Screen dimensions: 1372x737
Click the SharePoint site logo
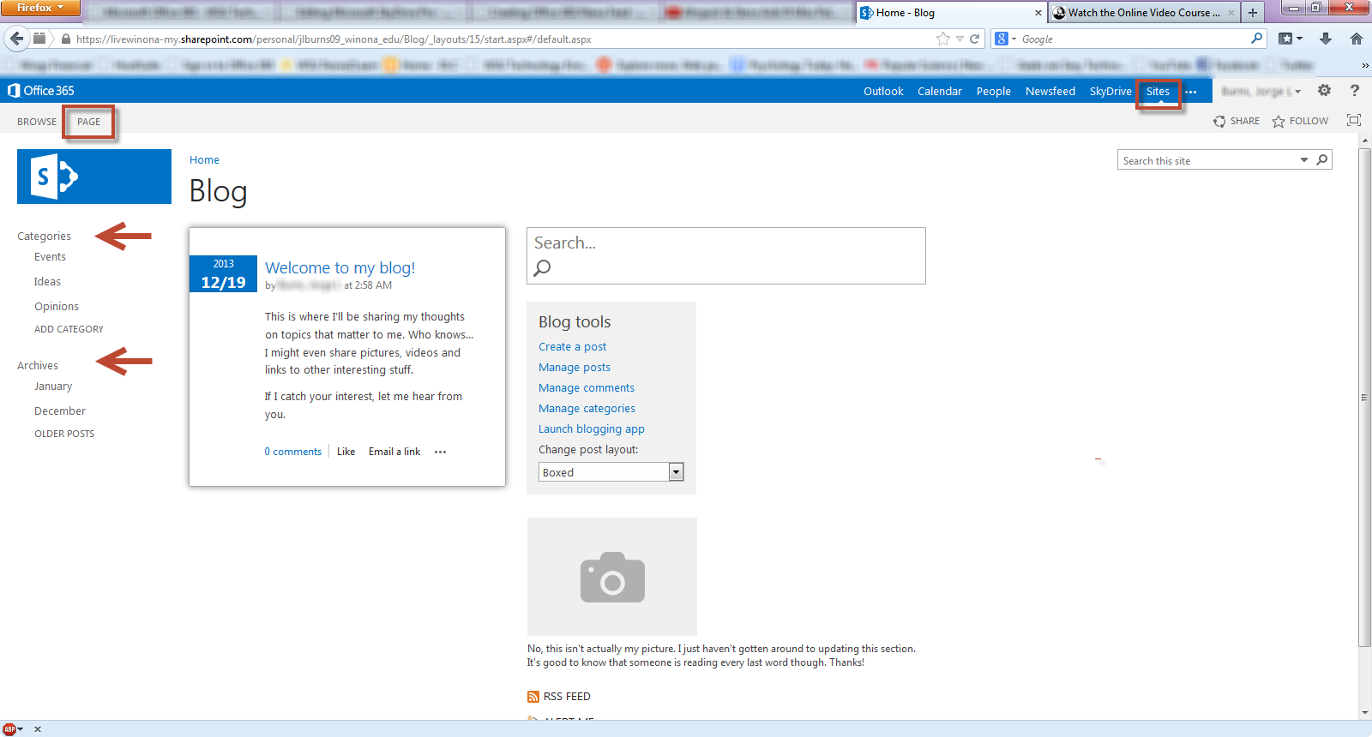(93, 177)
